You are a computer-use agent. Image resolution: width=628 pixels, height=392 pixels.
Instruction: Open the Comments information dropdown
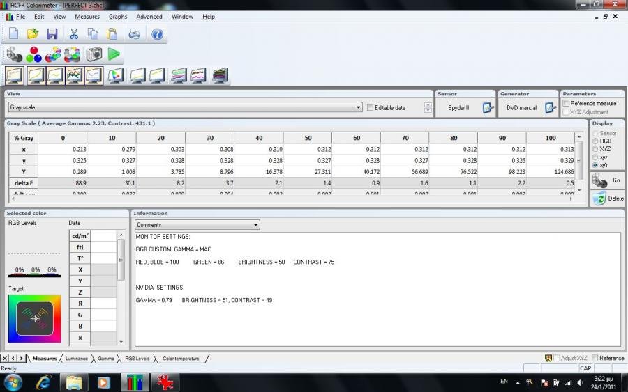click(256, 225)
